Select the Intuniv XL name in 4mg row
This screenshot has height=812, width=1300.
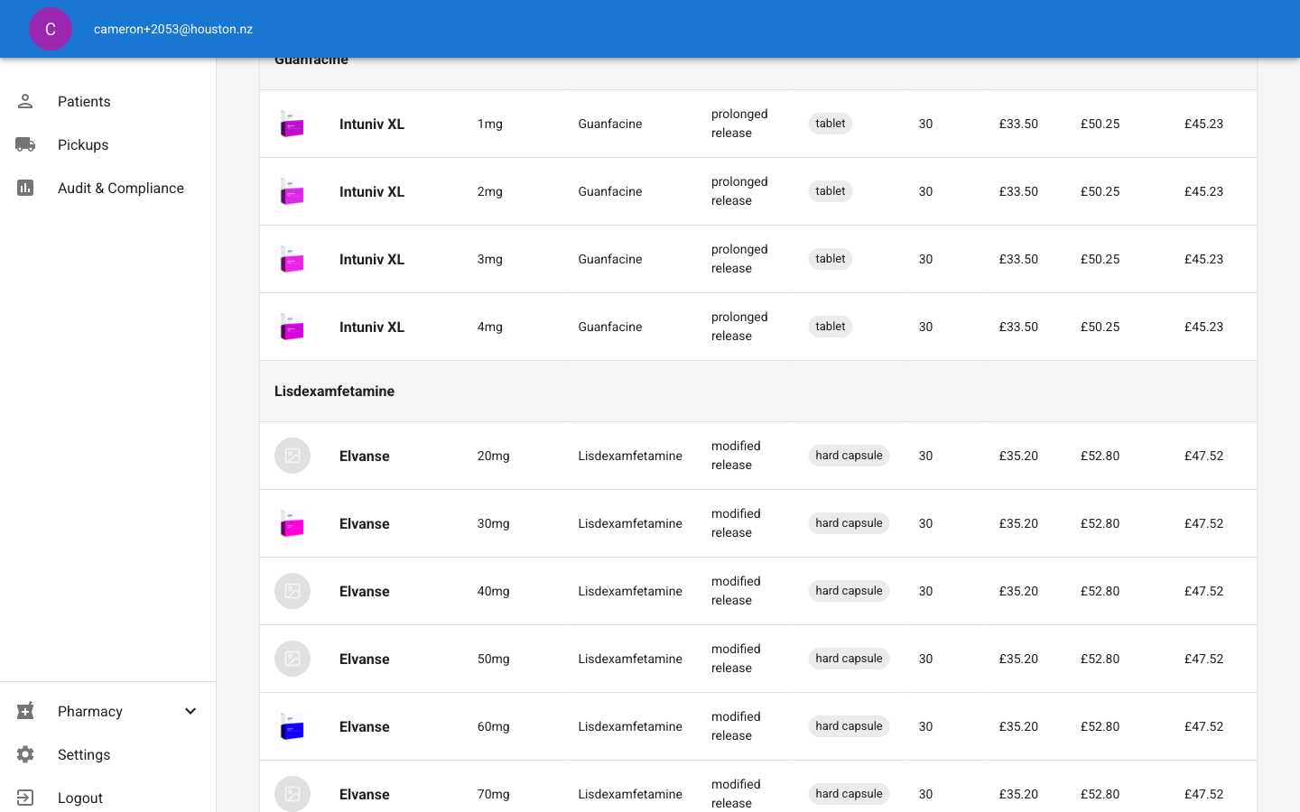point(372,328)
